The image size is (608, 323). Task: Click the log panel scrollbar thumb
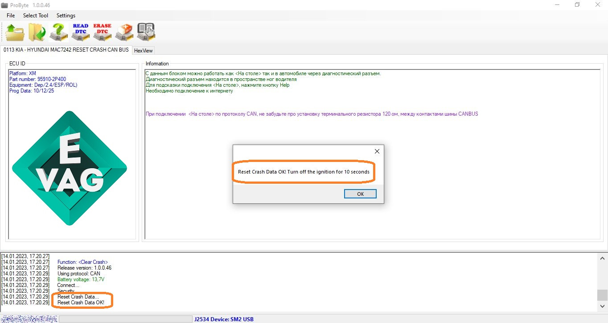(x=602, y=295)
